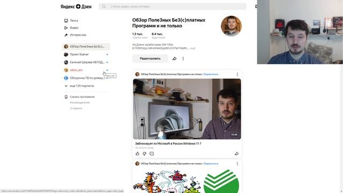Open comments on the Windows 11 post
This screenshot has width=343, height=193.
click(152, 154)
